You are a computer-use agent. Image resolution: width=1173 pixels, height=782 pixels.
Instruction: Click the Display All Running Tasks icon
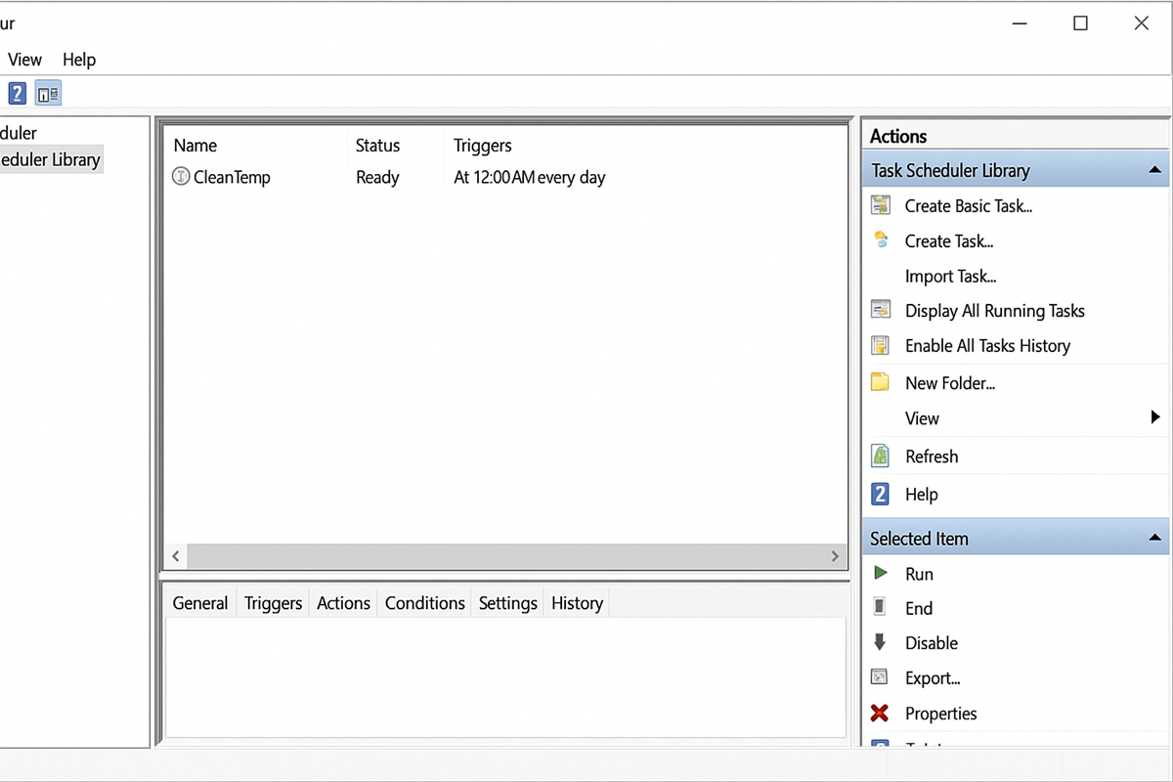[881, 311]
